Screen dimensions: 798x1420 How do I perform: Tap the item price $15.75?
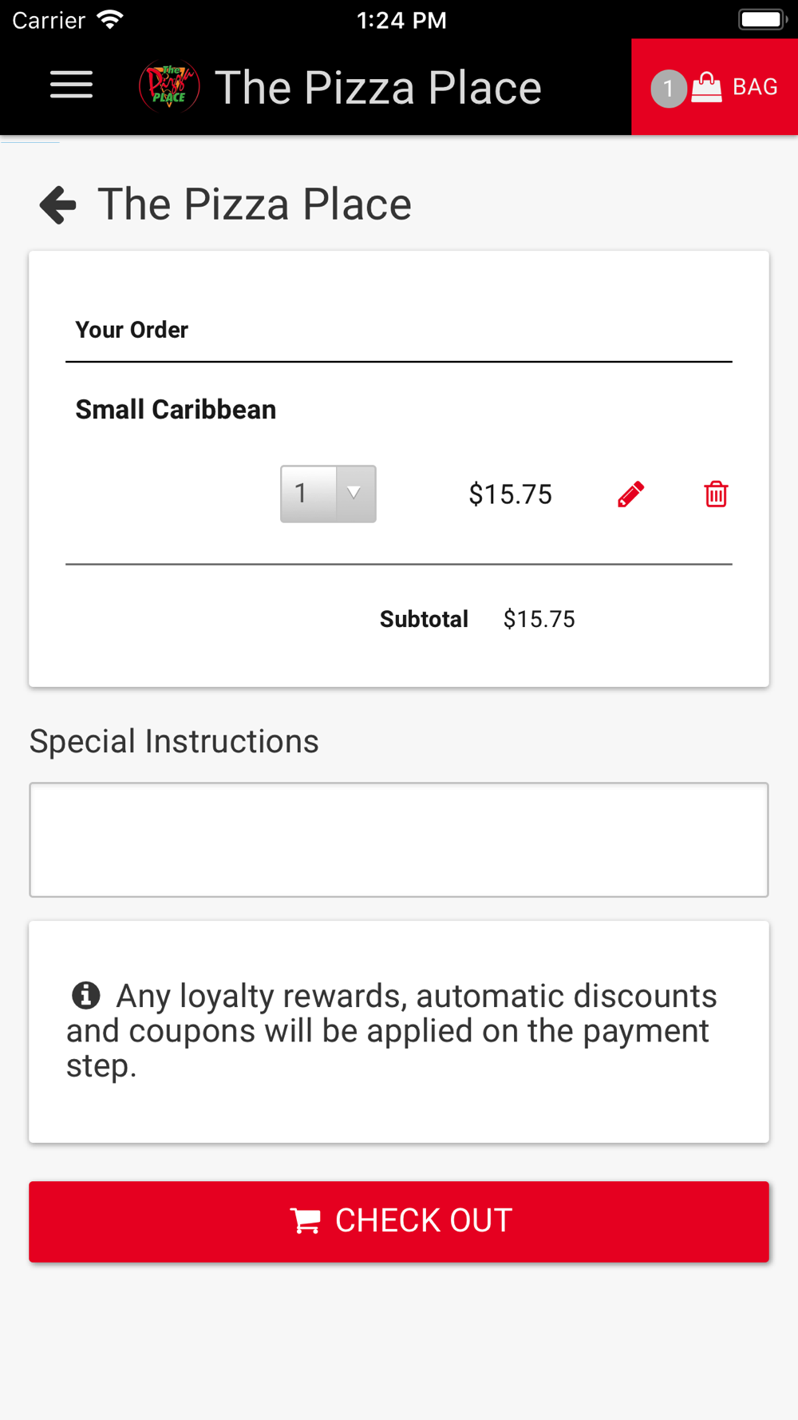(511, 494)
